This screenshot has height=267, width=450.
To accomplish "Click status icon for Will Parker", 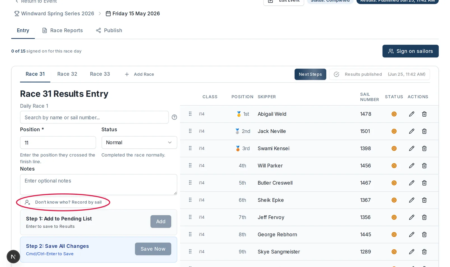I will point(394,166).
